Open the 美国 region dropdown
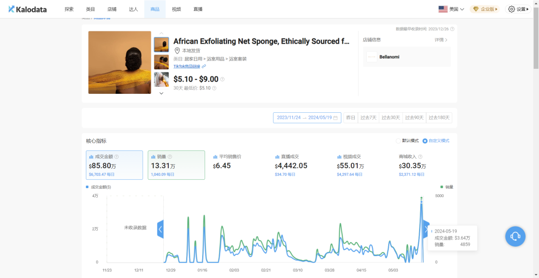539x278 pixels. 451,9
